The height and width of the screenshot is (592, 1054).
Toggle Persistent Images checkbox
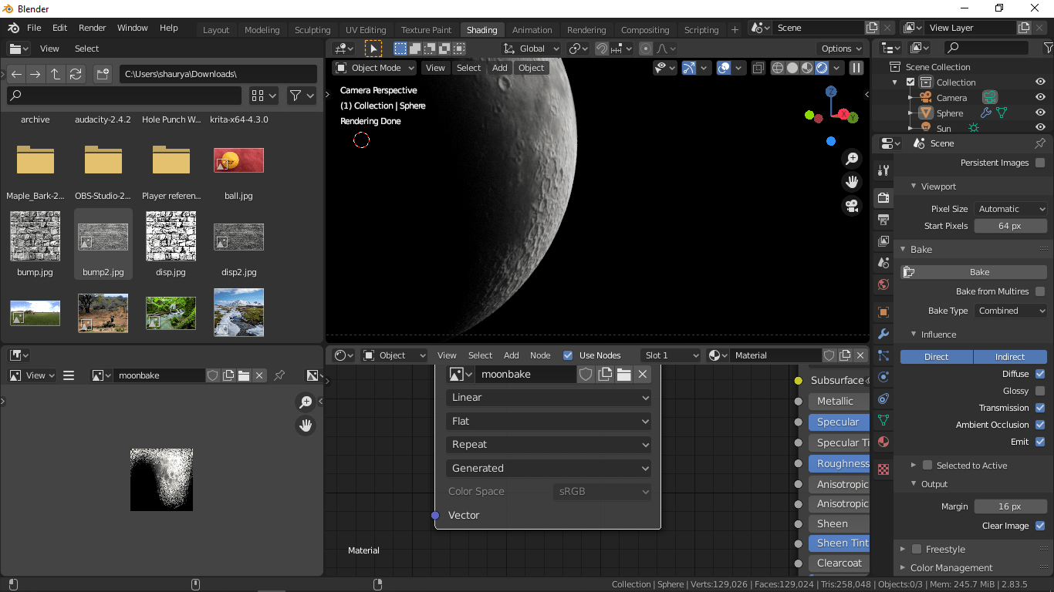[1040, 163]
